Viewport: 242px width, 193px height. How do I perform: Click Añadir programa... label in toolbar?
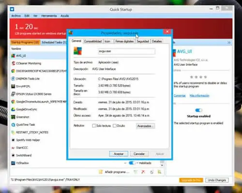coord(117,172)
